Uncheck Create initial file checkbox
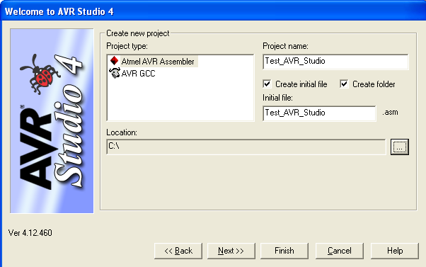This screenshot has width=426, height=267. click(267, 84)
